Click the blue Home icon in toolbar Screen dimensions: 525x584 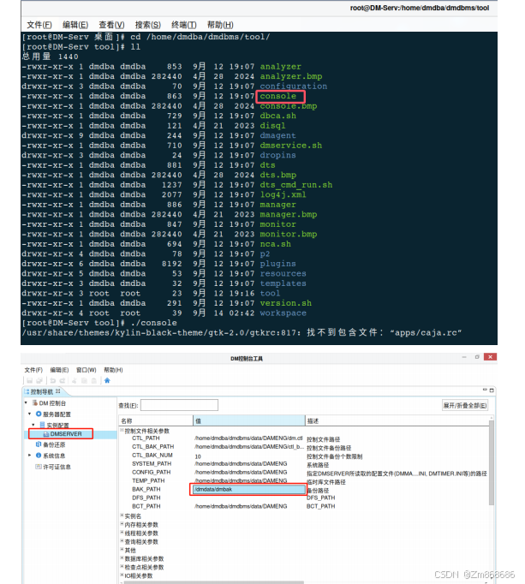click(x=107, y=380)
